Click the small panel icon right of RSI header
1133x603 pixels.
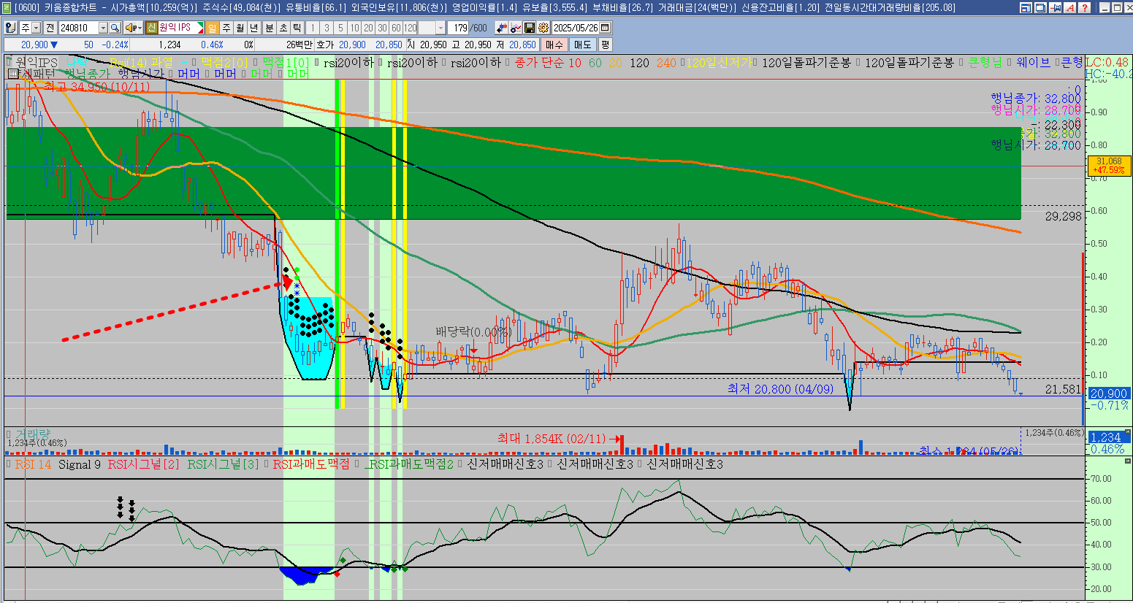(1128, 461)
